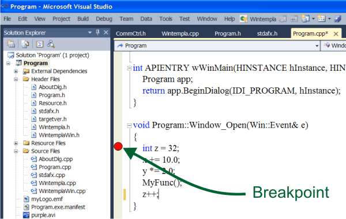Select stdafx.h in Solution Explorer tree
Viewport: 346px width, 219px height.
(x=49, y=112)
